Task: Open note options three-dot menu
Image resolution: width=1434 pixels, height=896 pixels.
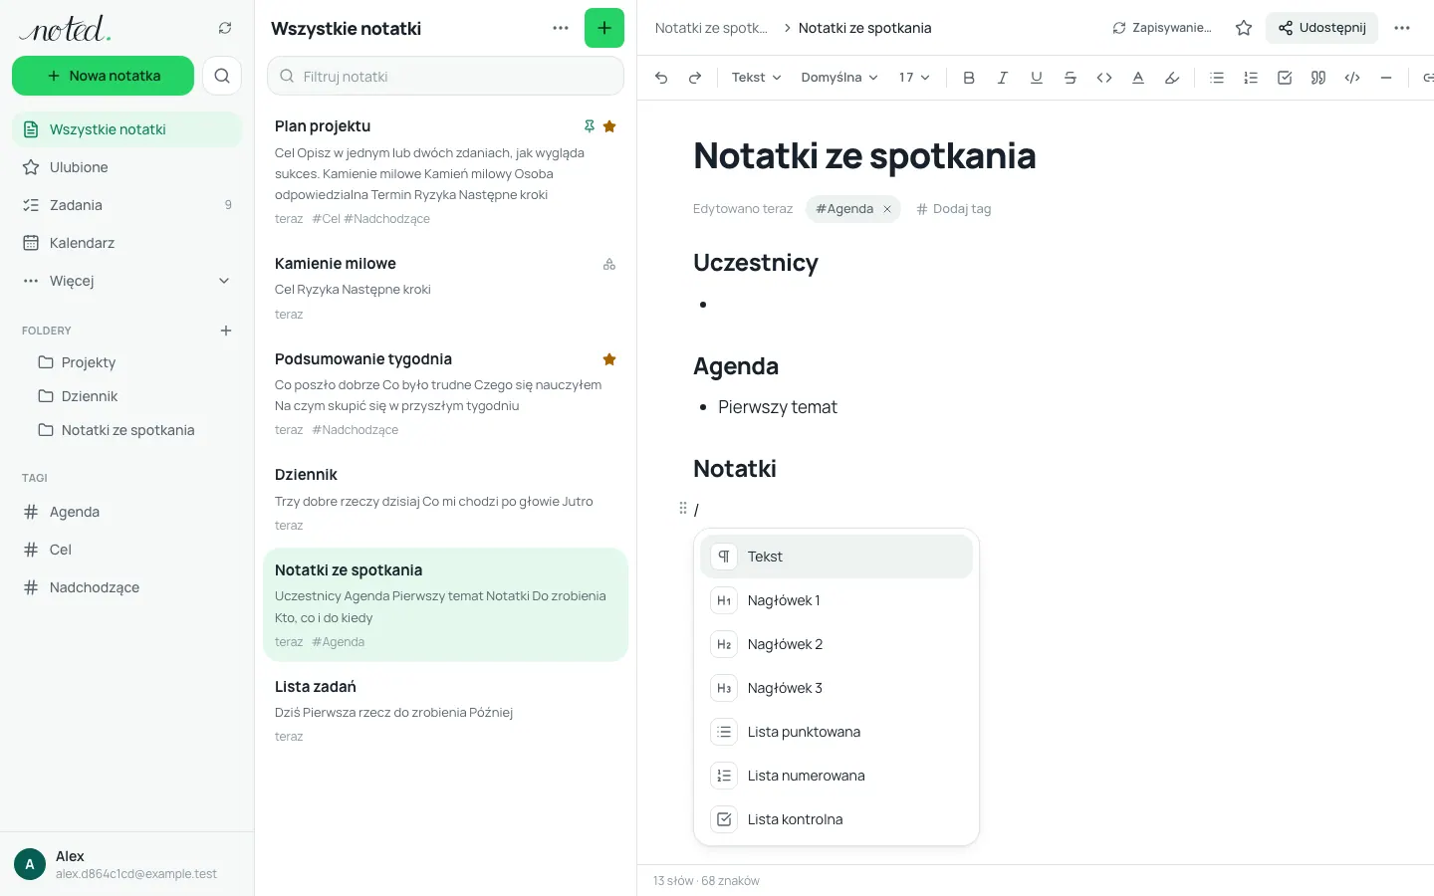Action: (1402, 28)
